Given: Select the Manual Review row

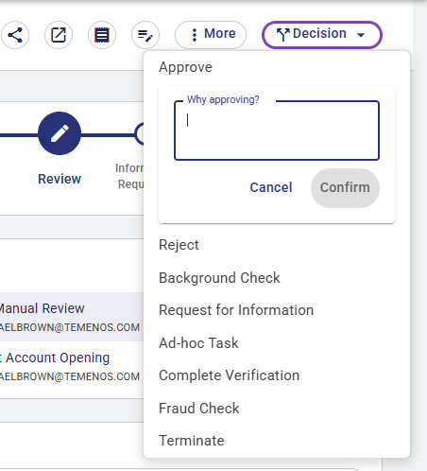Looking at the screenshot, I should coord(72,317).
